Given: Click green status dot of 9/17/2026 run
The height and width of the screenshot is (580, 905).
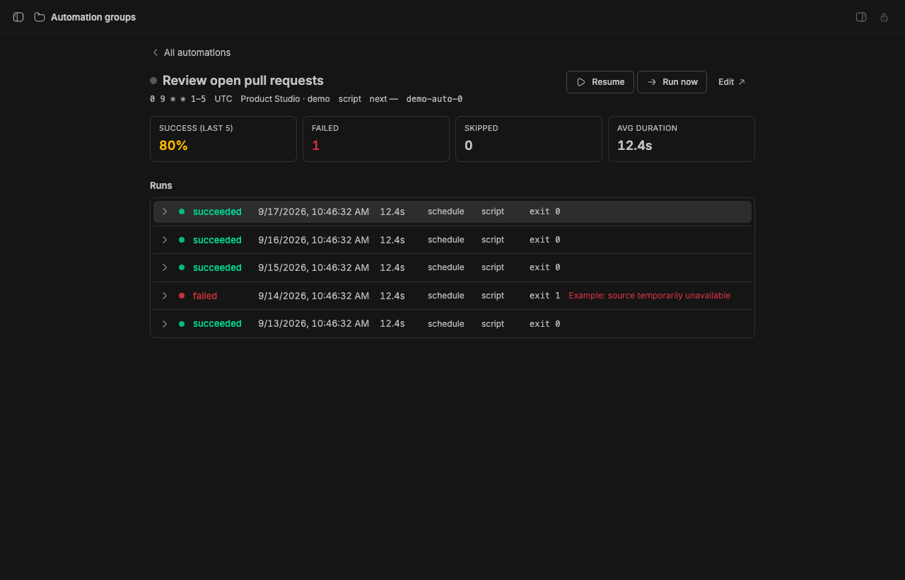Looking at the screenshot, I should 182,211.
